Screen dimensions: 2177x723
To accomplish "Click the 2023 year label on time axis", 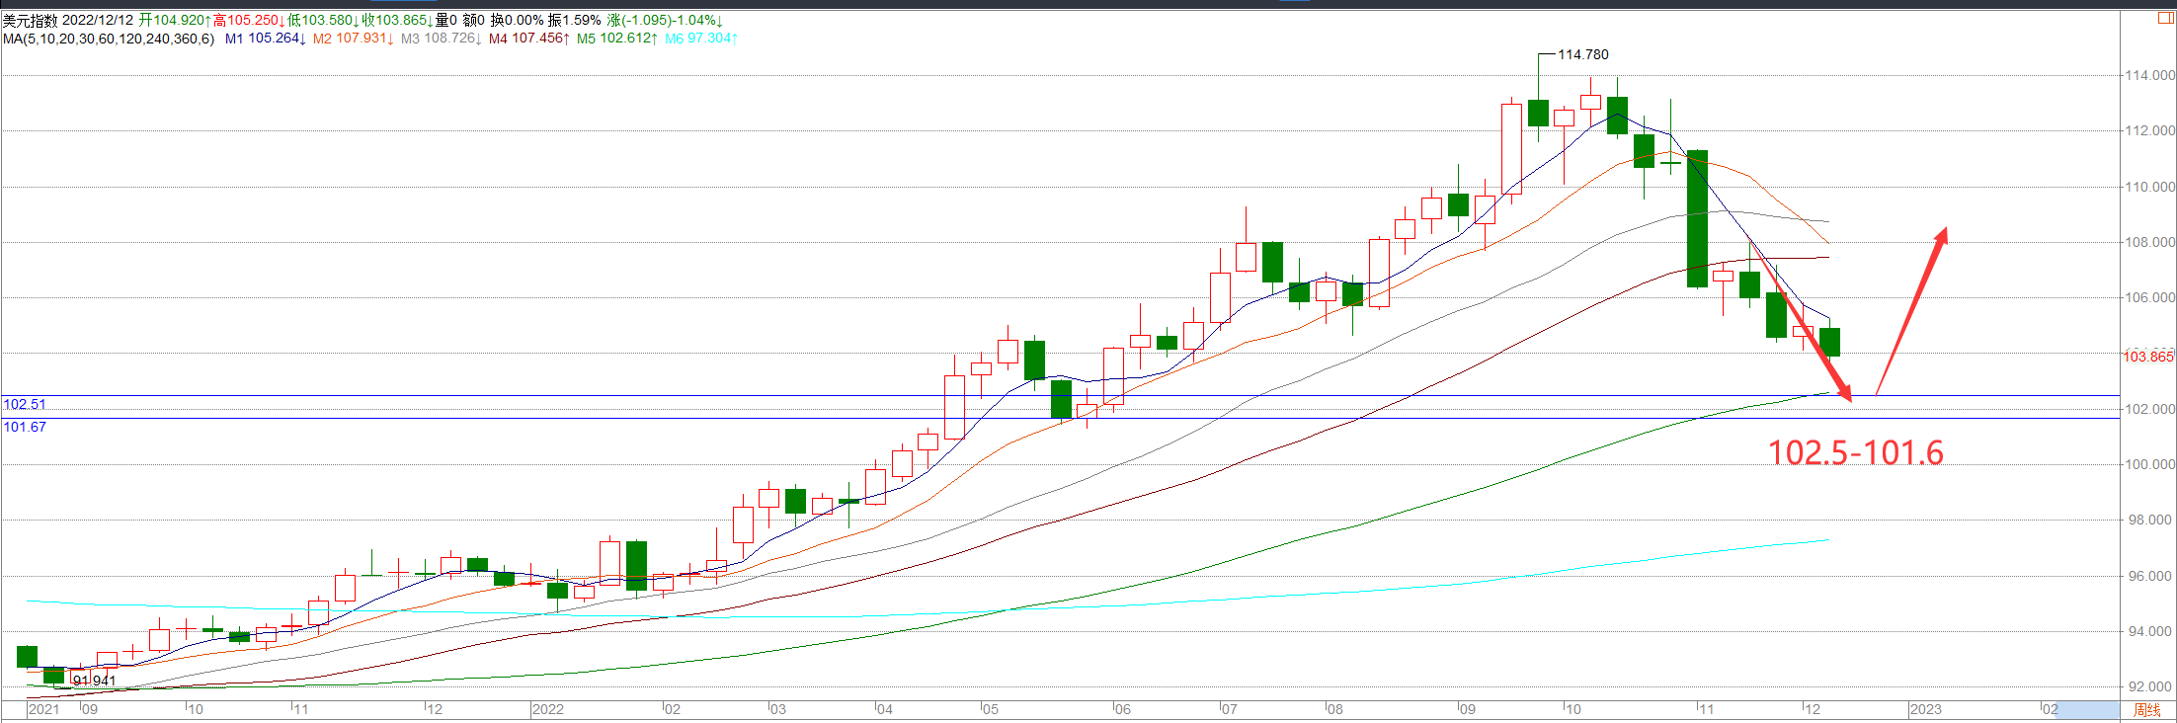I will (1926, 709).
